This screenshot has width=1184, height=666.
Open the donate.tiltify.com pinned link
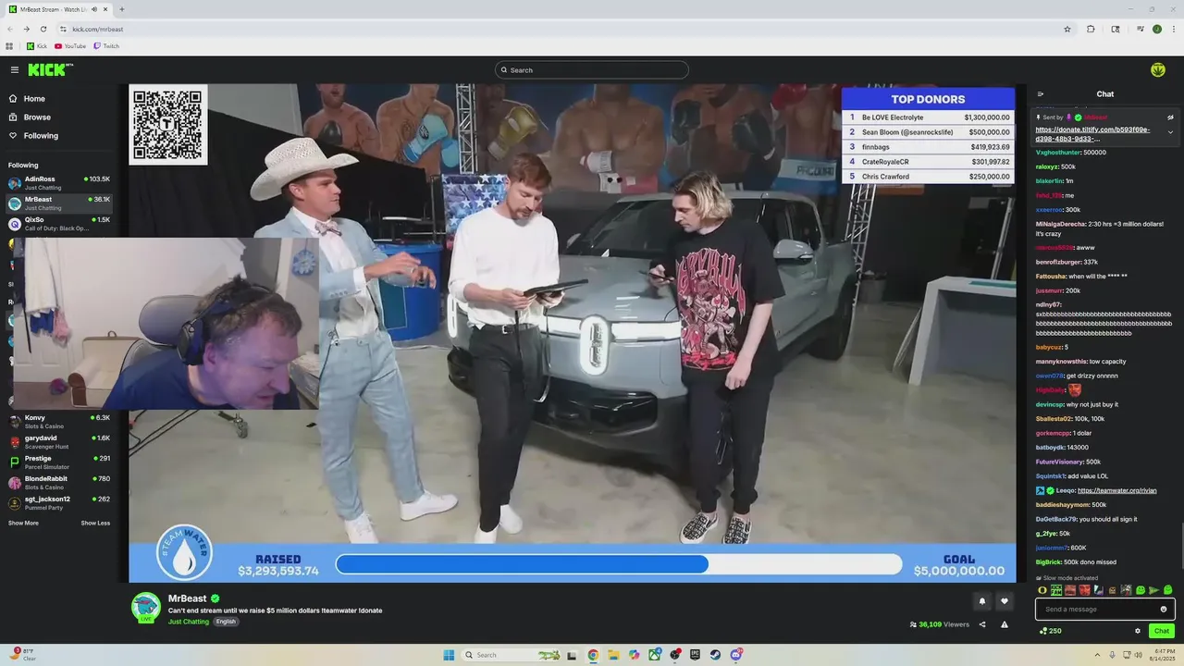click(x=1092, y=134)
